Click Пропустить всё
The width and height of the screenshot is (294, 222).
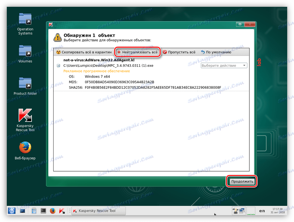(x=179, y=52)
